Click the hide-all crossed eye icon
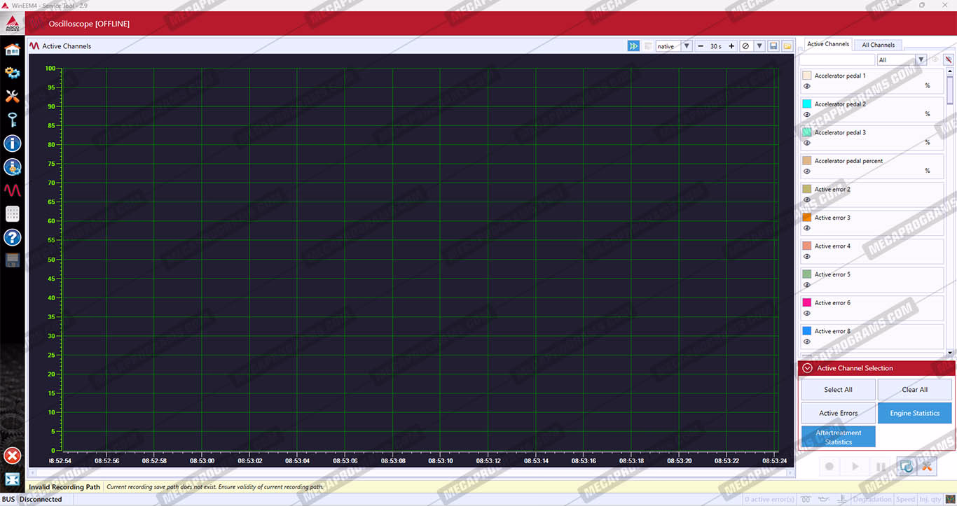 [948, 60]
